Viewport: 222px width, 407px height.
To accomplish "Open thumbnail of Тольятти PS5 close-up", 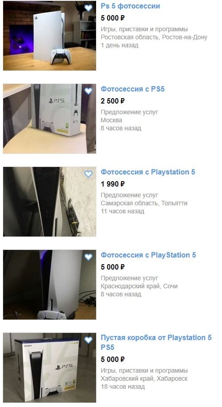I will (x=50, y=202).
